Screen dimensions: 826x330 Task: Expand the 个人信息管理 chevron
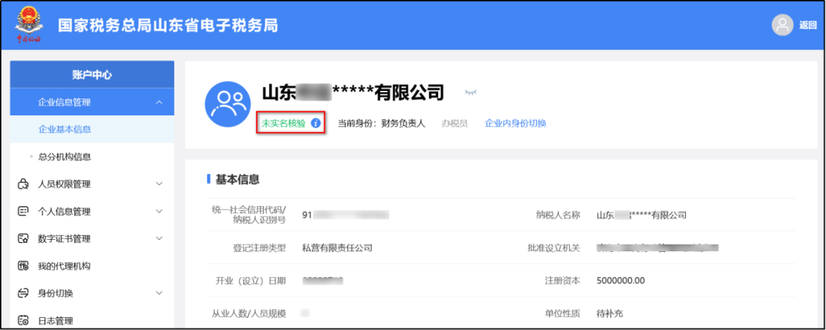click(x=160, y=212)
